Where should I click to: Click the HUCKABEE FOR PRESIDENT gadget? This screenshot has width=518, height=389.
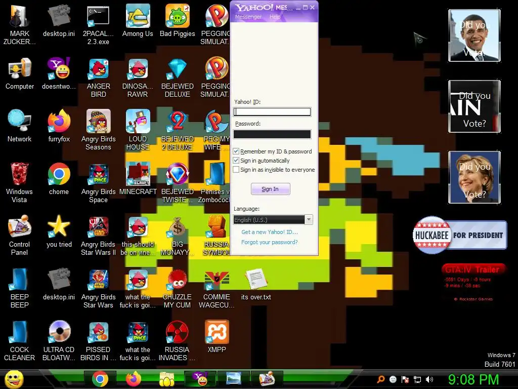(x=459, y=235)
